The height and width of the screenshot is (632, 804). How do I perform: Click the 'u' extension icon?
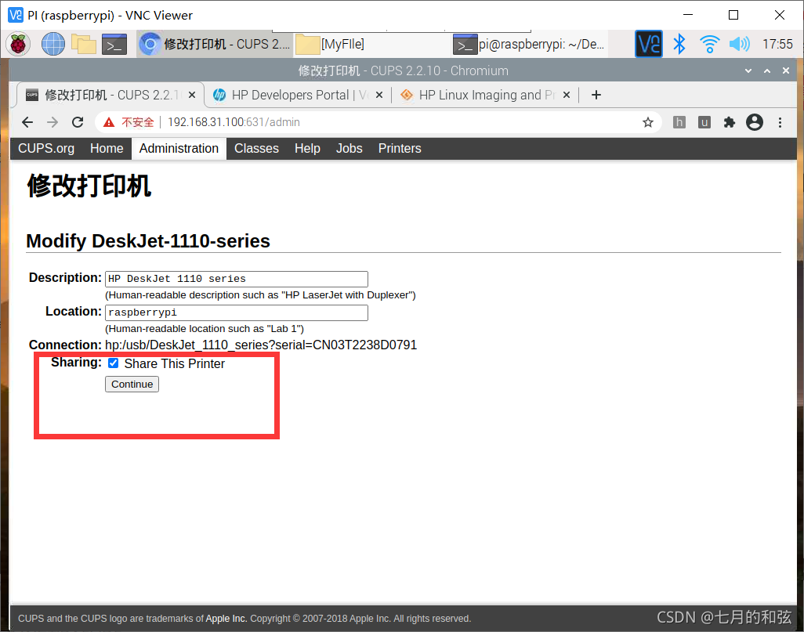pyautogui.click(x=704, y=122)
